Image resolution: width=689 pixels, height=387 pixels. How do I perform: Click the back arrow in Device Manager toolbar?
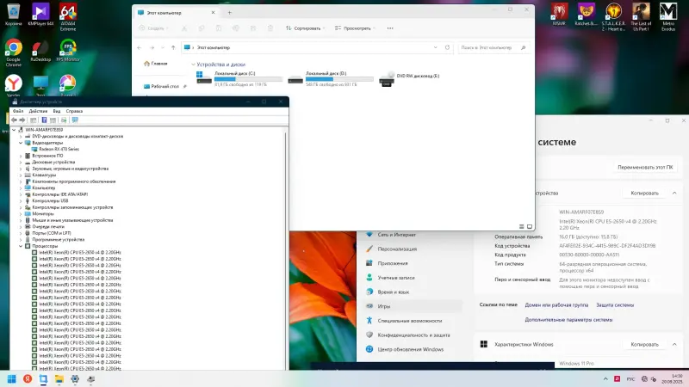pos(14,120)
